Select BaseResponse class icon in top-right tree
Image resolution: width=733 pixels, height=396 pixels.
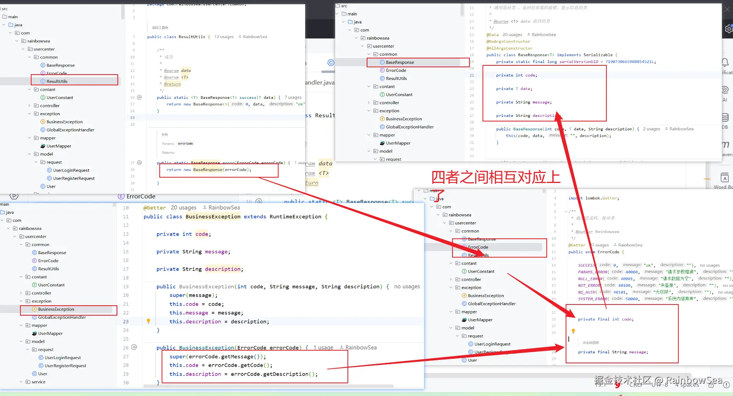382,62
